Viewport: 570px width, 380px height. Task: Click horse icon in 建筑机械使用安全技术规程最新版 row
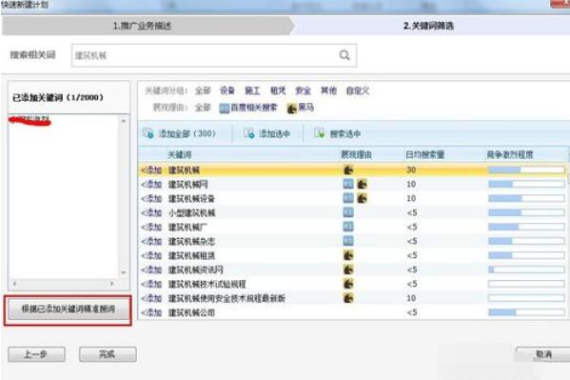click(348, 298)
